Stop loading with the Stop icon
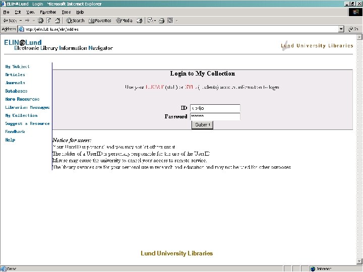The width and height of the screenshot is (363, 272). pyautogui.click(x=40, y=21)
